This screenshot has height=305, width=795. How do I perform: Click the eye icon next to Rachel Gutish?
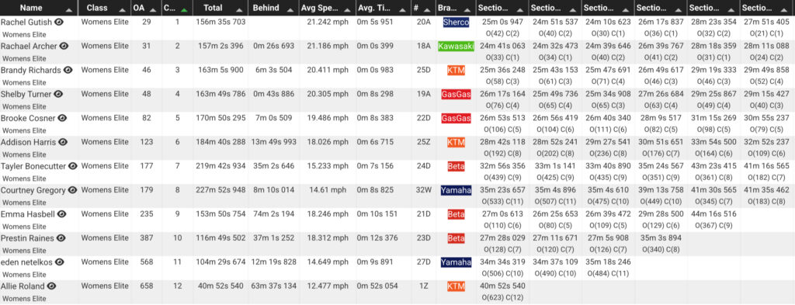click(59, 22)
